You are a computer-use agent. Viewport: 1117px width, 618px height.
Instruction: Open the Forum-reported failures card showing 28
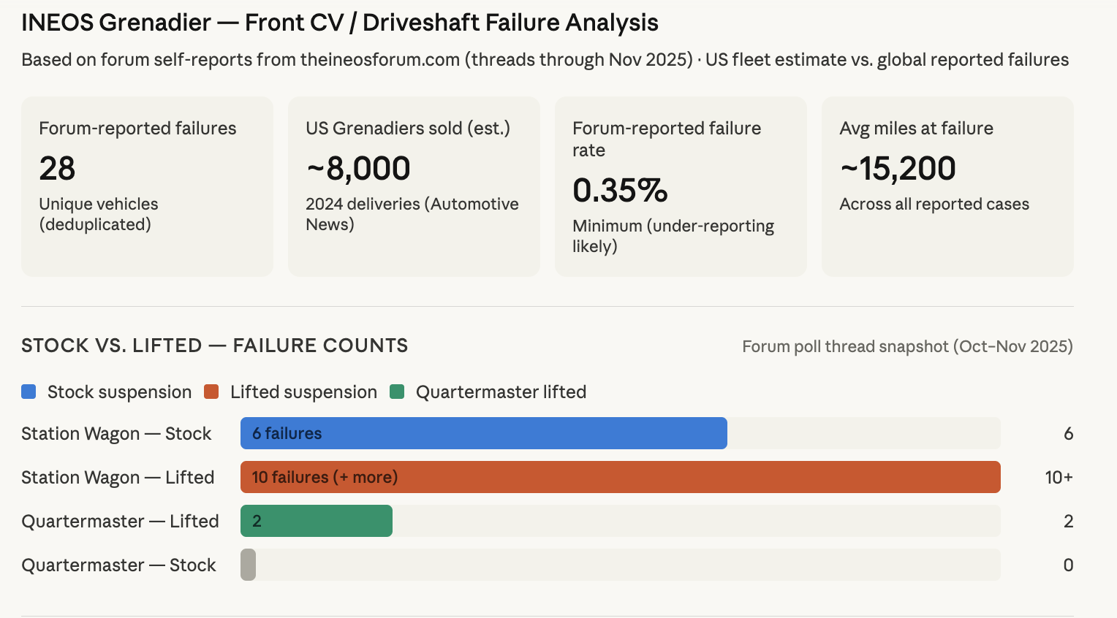click(x=147, y=186)
